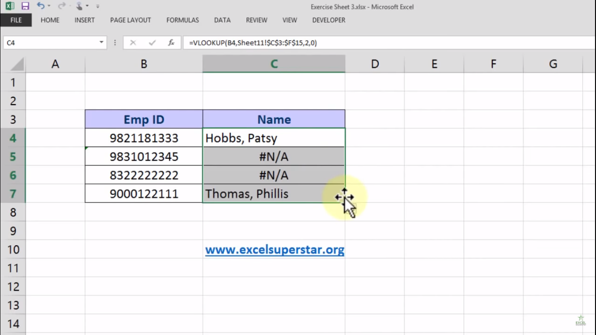
Task: Click the Excel application icon in title bar
Action: 10,6
